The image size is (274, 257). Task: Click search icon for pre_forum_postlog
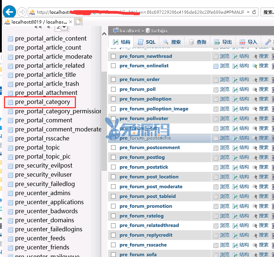coord(255,157)
